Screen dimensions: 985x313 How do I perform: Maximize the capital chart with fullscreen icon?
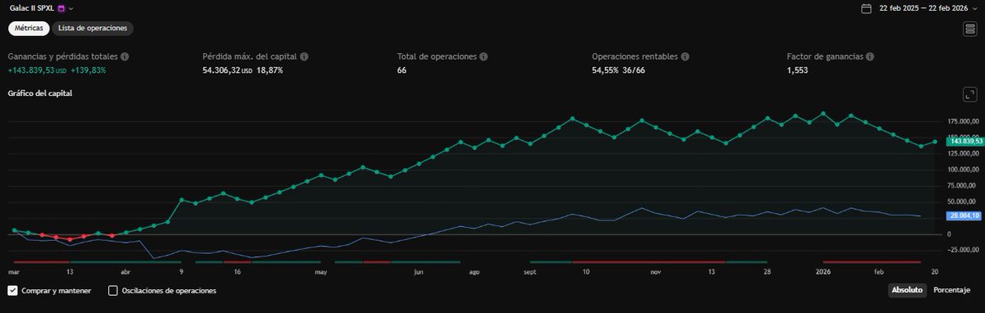click(969, 95)
